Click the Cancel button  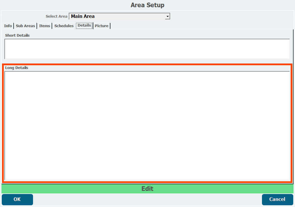point(278,199)
